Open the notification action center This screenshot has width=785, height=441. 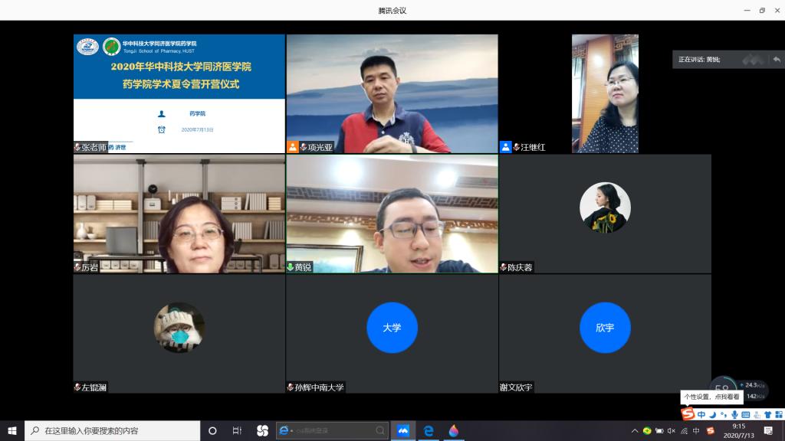click(768, 431)
